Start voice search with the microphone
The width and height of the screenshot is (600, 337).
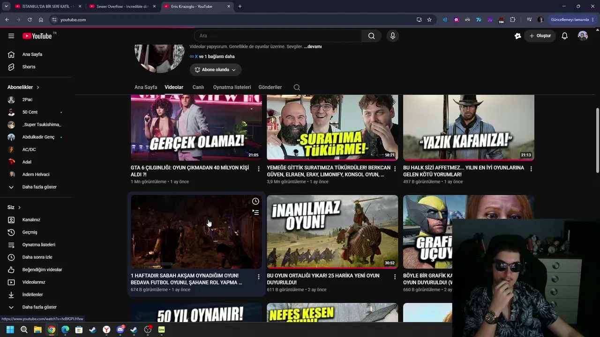click(x=393, y=36)
